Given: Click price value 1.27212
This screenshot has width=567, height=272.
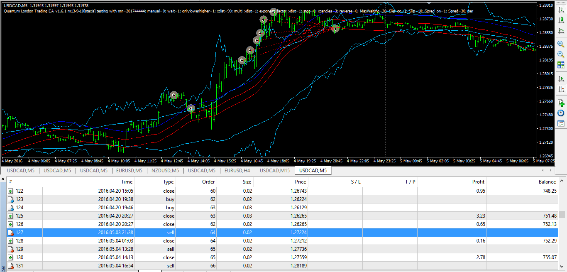Looking at the screenshot, I should (298, 241).
